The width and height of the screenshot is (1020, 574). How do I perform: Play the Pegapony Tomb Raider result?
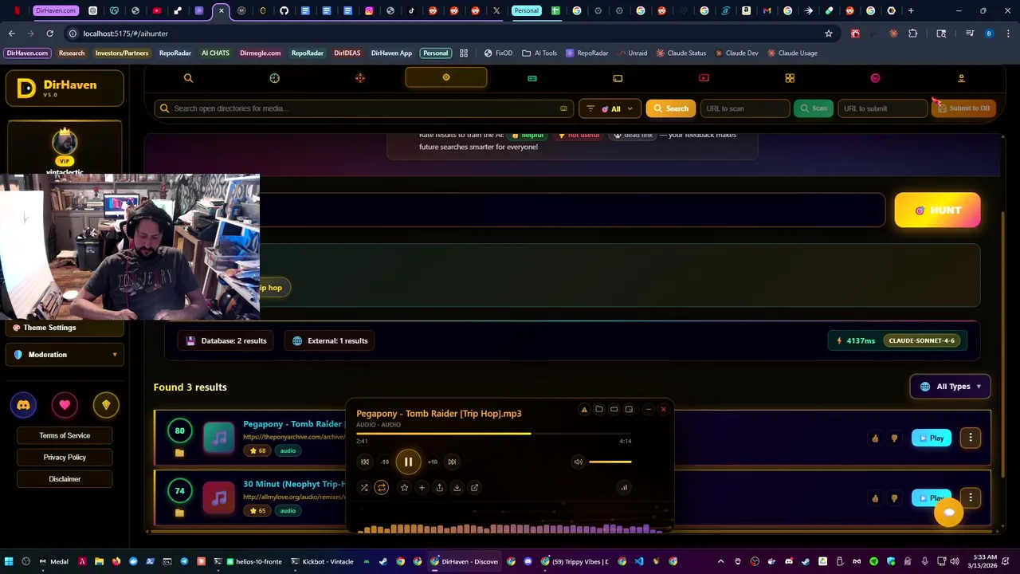(x=931, y=438)
